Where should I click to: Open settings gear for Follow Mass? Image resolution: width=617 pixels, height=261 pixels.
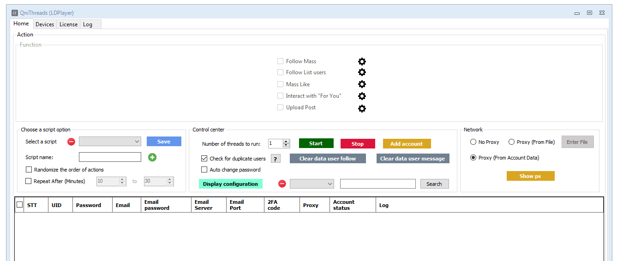click(x=362, y=61)
